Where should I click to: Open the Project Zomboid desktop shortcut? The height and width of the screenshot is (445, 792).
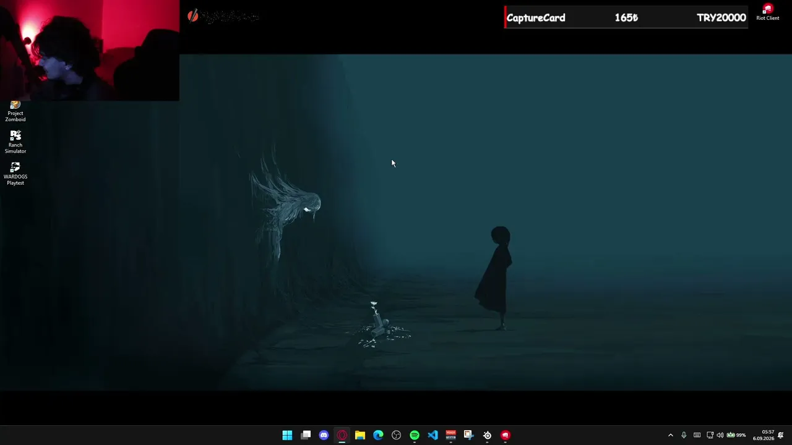tap(15, 111)
